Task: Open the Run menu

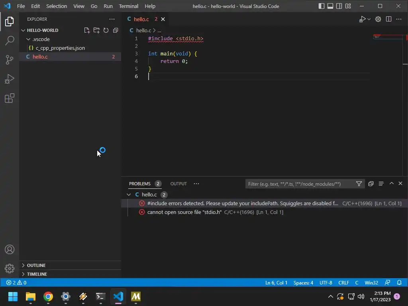Action: click(108, 6)
